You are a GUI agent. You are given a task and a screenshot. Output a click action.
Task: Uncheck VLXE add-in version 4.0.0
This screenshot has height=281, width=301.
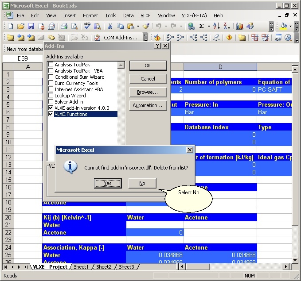(x=51, y=108)
